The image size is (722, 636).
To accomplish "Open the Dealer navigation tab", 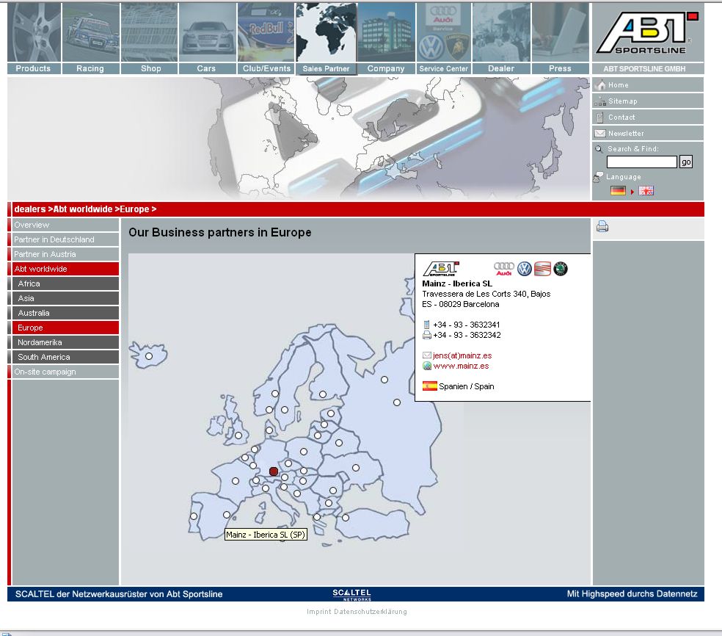I will click(x=501, y=38).
